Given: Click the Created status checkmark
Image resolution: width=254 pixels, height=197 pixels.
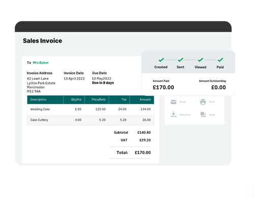Looking at the screenshot, I should (x=161, y=60).
